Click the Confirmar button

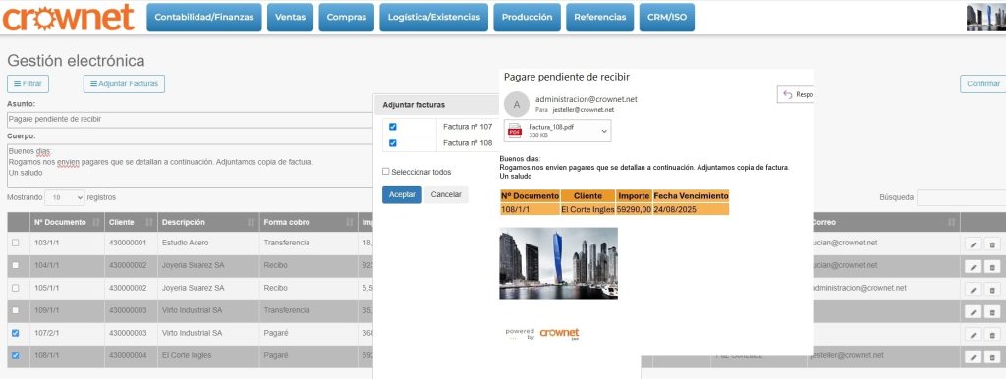(982, 84)
